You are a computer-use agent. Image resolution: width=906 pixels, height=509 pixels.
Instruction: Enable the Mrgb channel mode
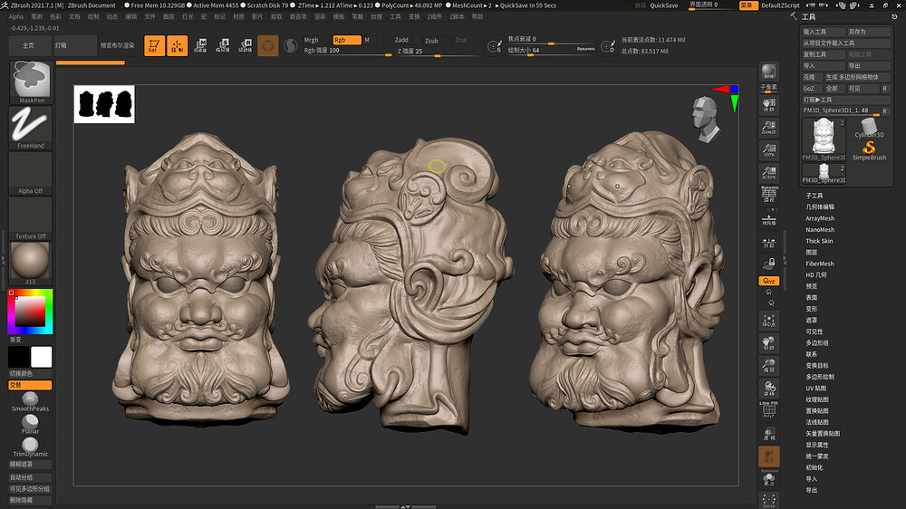[315, 40]
